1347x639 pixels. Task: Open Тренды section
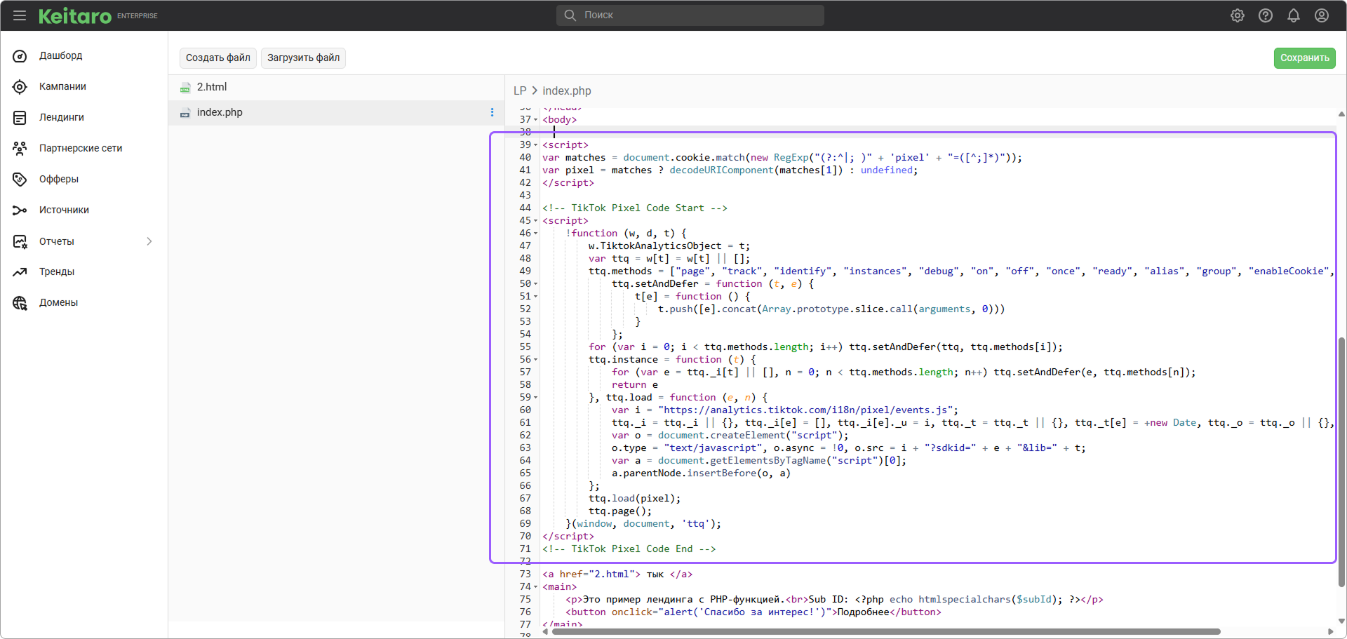point(57,272)
